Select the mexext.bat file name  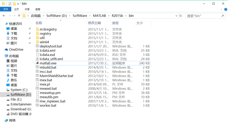click(48, 88)
